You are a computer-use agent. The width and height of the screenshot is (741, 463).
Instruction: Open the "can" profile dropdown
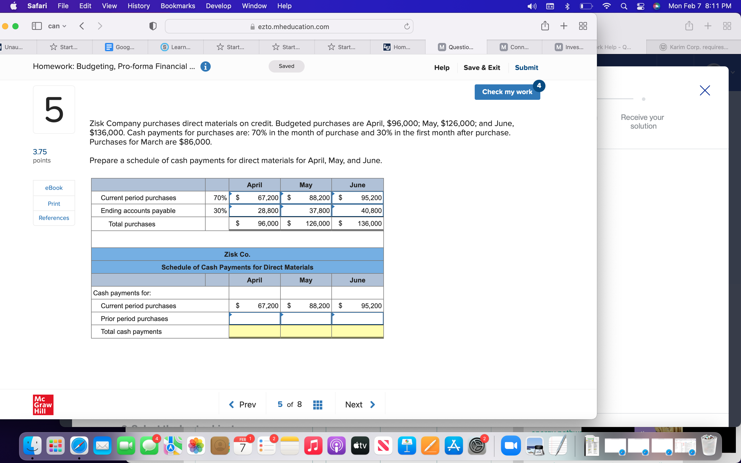point(57,26)
